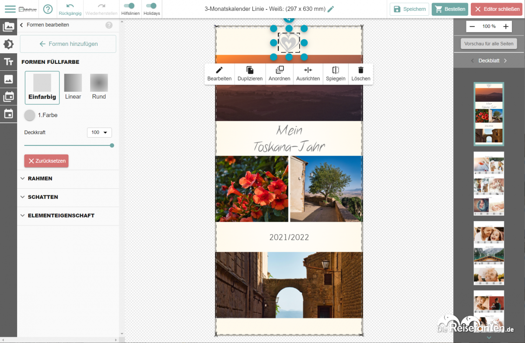Screen dimensions: 525x343
Task: Select the second page thumbnail
Action: (489, 184)
